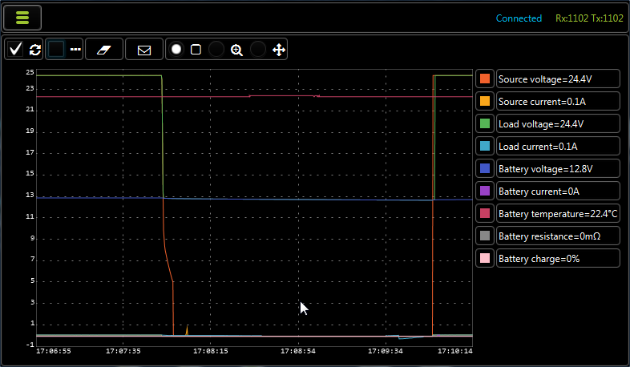Select the Battery temperature legend entry
630x367 pixels.
pos(557,213)
